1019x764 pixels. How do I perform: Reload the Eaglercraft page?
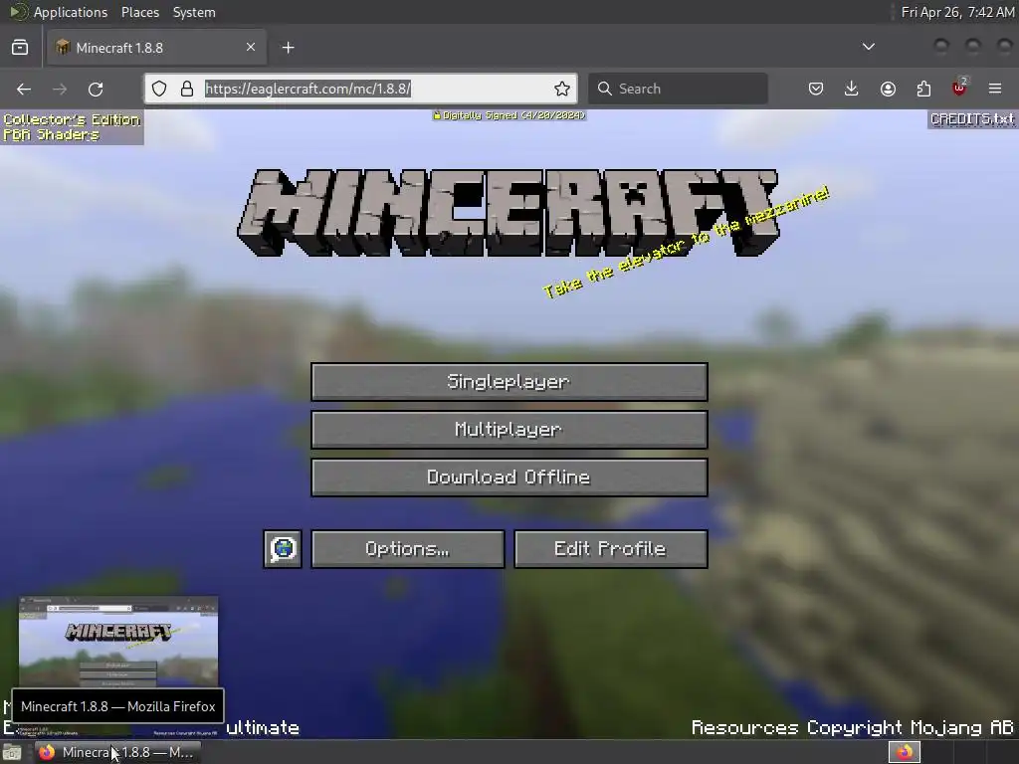pyautogui.click(x=96, y=89)
